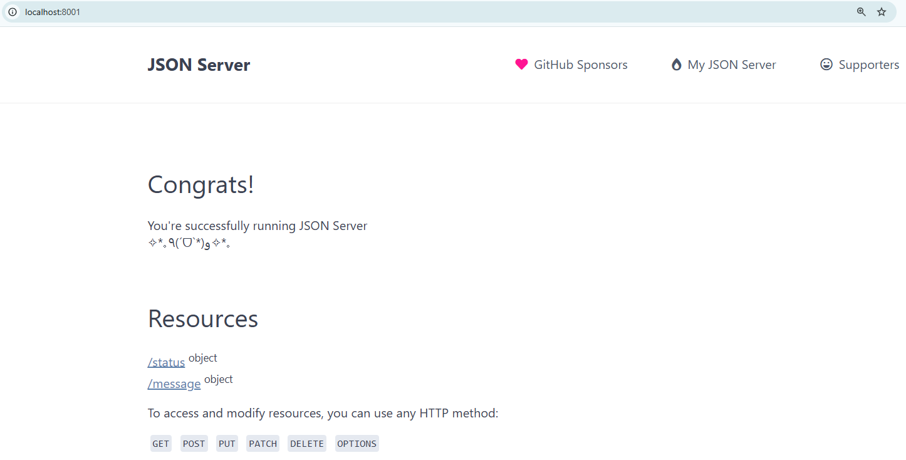Open the /message resource link
Screen dimensions: 906x460
click(174, 384)
